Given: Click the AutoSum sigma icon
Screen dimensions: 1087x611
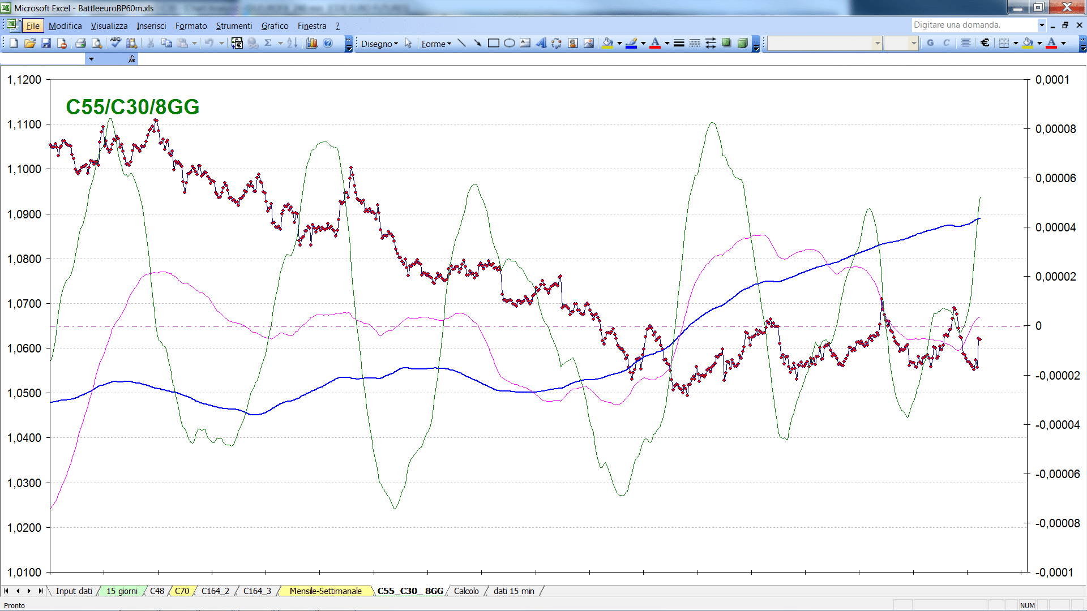Looking at the screenshot, I should click(268, 43).
